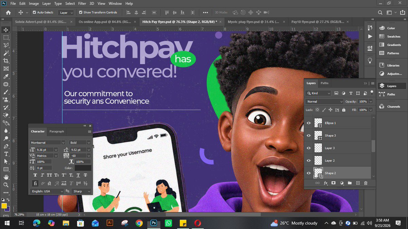Toggle All Caps TT in Character panel
Viewport: 408px width, 229px height.
coord(49,175)
